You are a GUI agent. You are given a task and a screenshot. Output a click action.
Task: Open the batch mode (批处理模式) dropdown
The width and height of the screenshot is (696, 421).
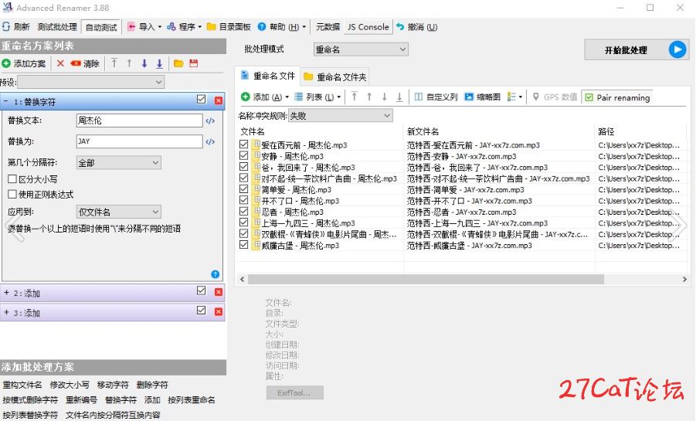click(361, 49)
